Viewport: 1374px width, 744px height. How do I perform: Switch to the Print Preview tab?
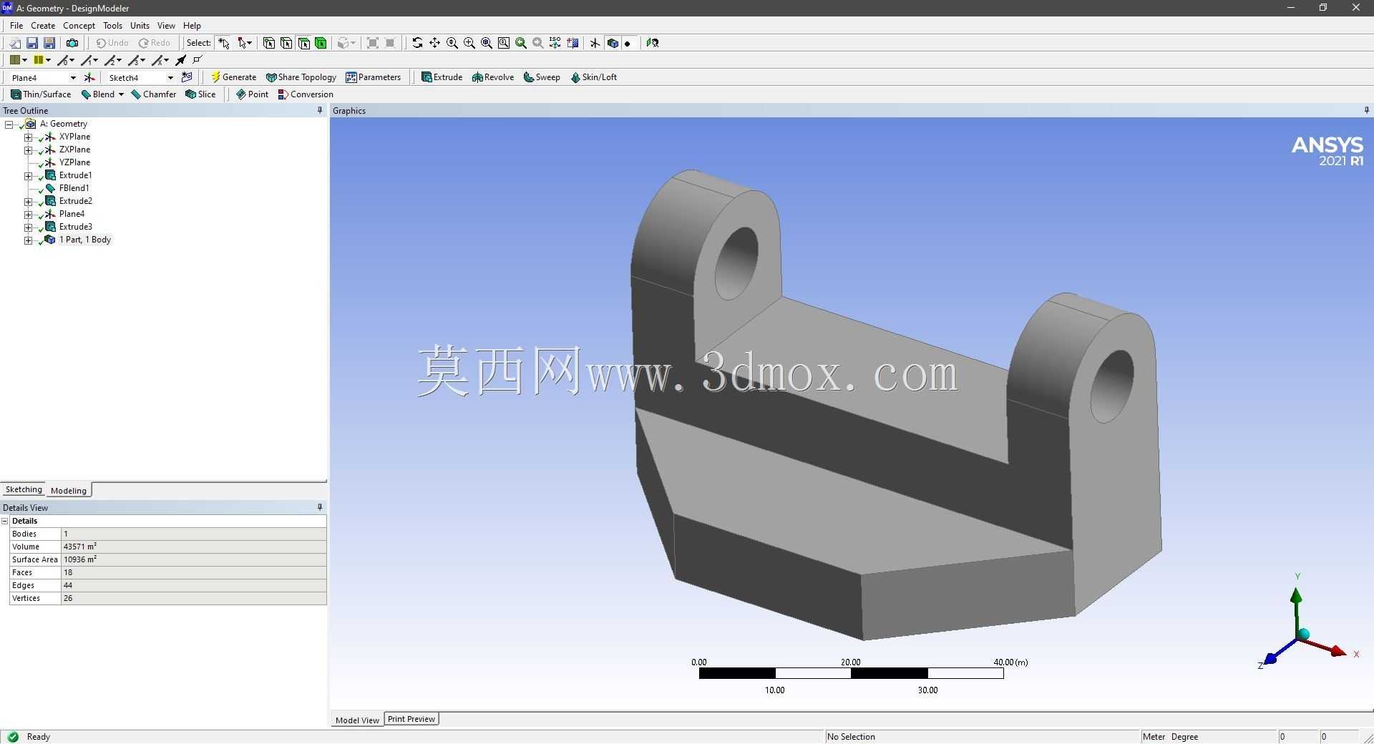click(x=411, y=719)
